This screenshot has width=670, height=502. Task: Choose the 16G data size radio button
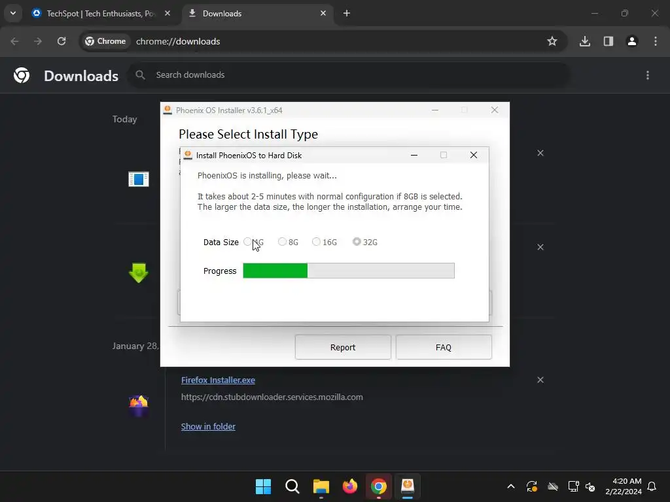316,242
